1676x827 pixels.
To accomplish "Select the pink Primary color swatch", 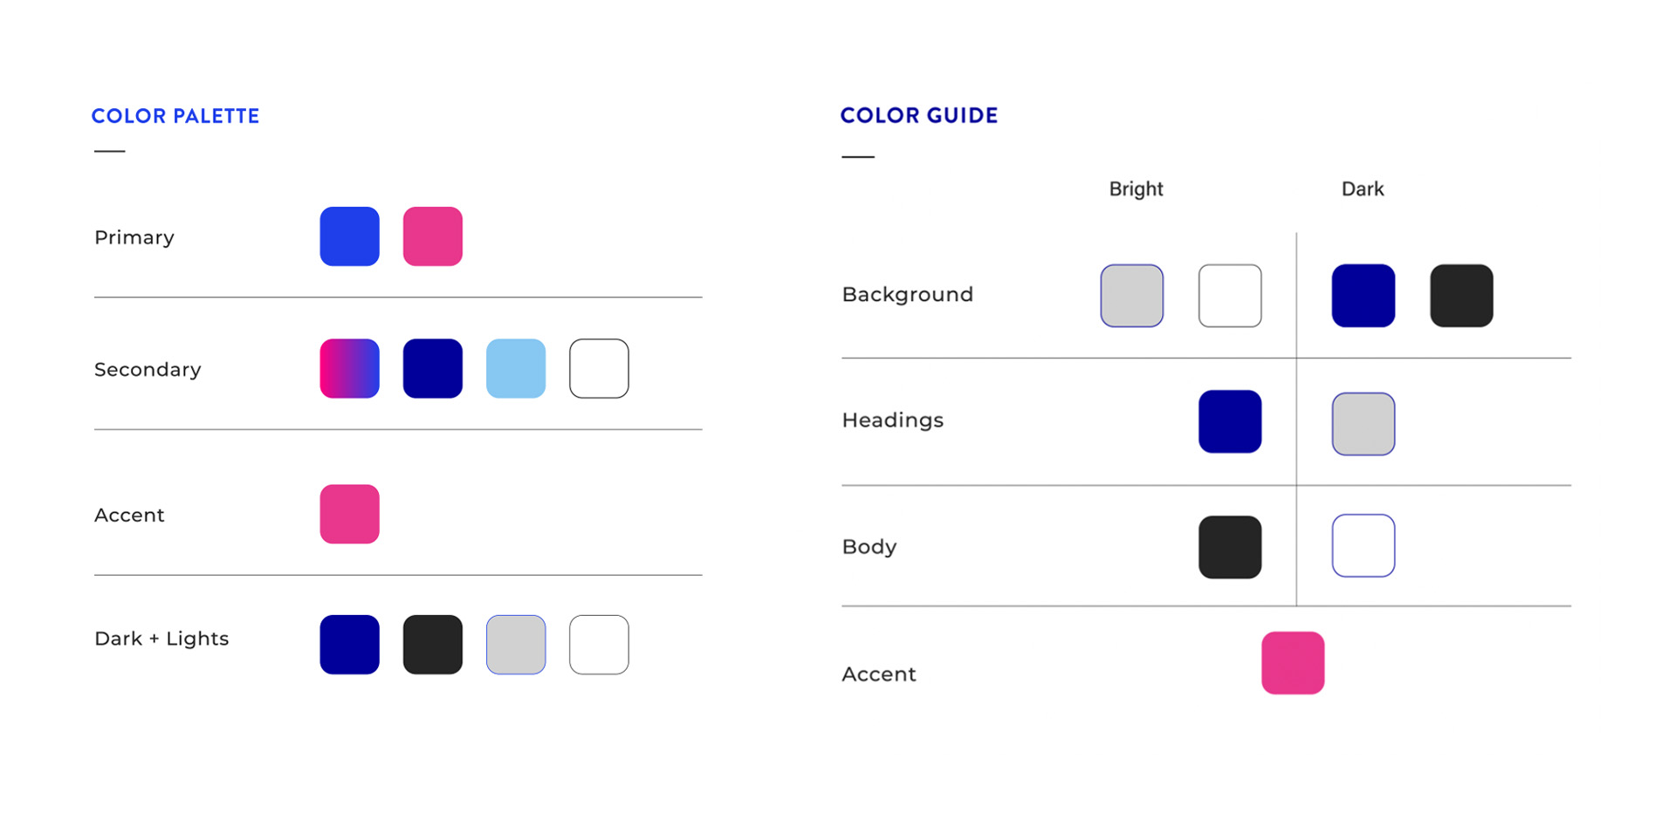I will pos(432,236).
